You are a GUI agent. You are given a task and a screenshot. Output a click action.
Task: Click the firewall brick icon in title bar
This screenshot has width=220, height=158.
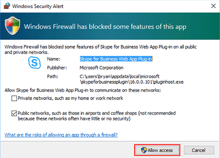(7, 6)
